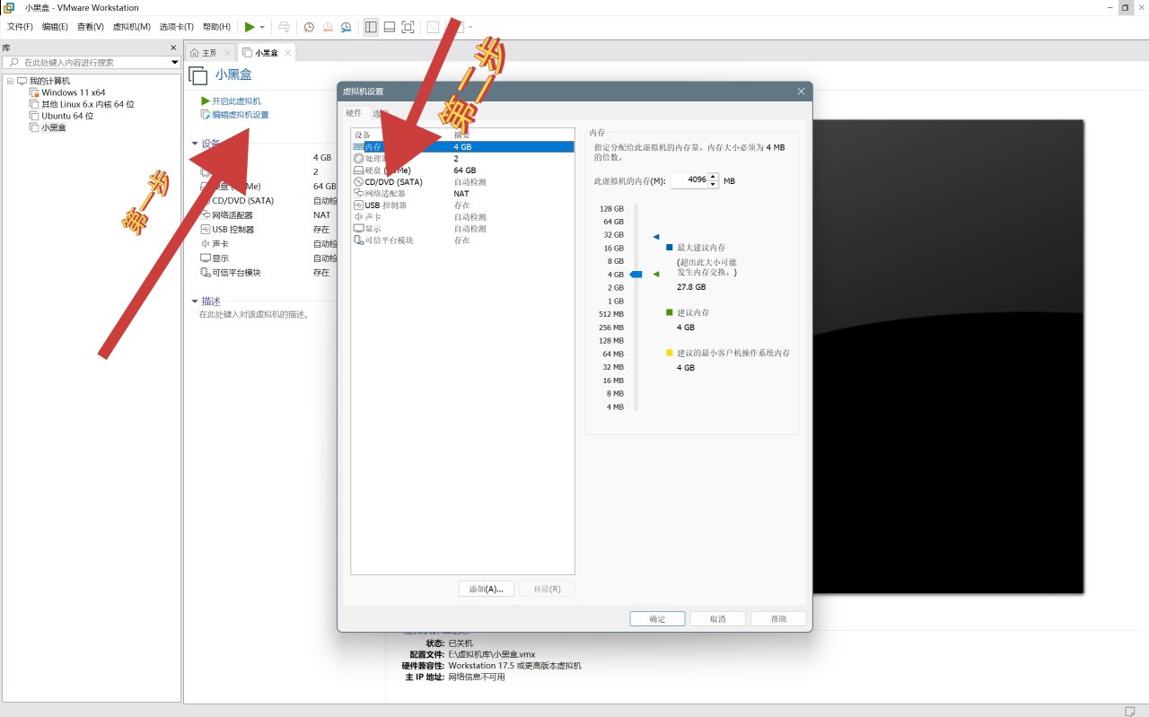The width and height of the screenshot is (1149, 717).
Task: Click the green power-on play toolbar button
Action: [250, 27]
